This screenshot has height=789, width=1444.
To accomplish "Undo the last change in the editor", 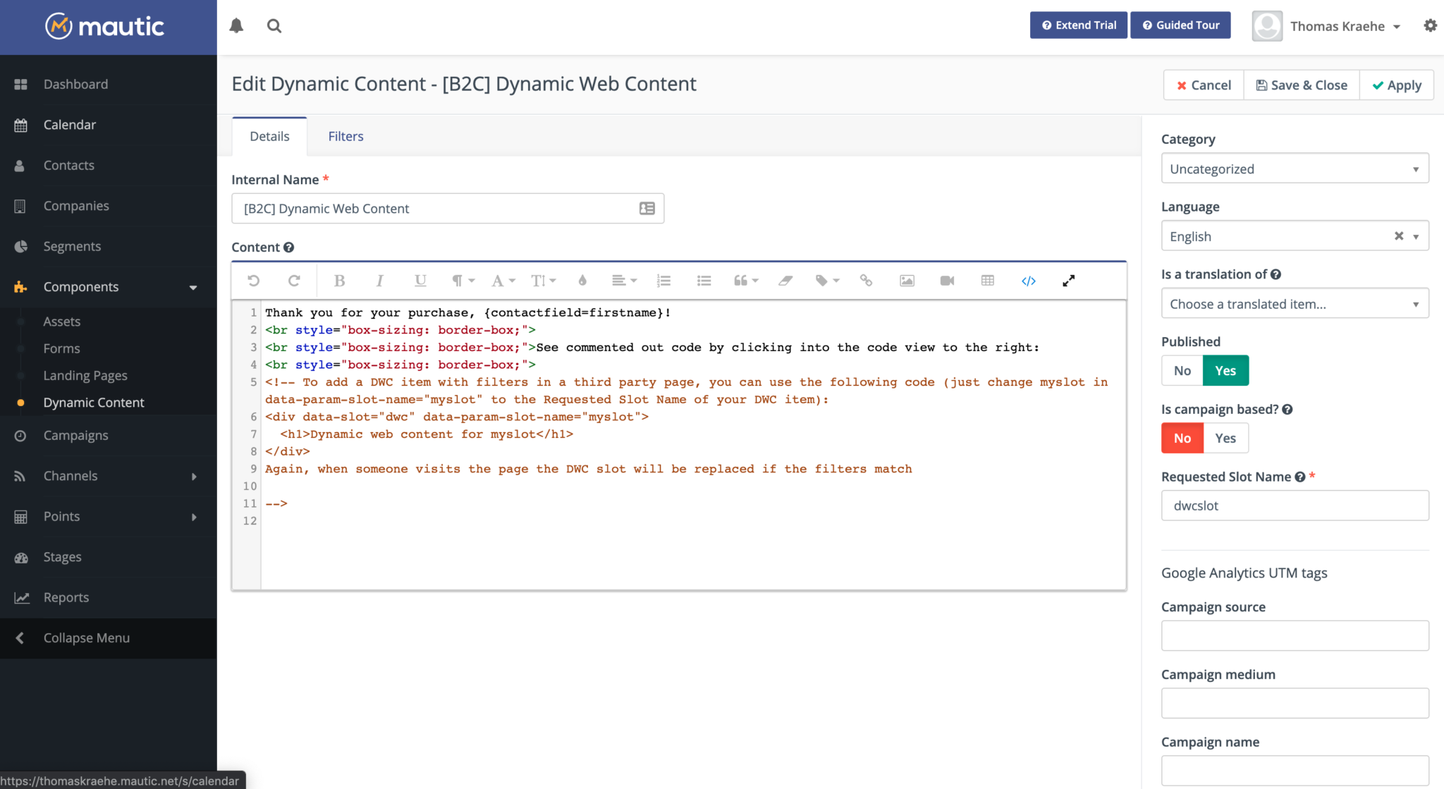I will 253,280.
